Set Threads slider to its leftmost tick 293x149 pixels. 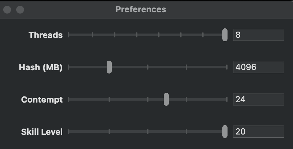pyautogui.click(x=69, y=35)
